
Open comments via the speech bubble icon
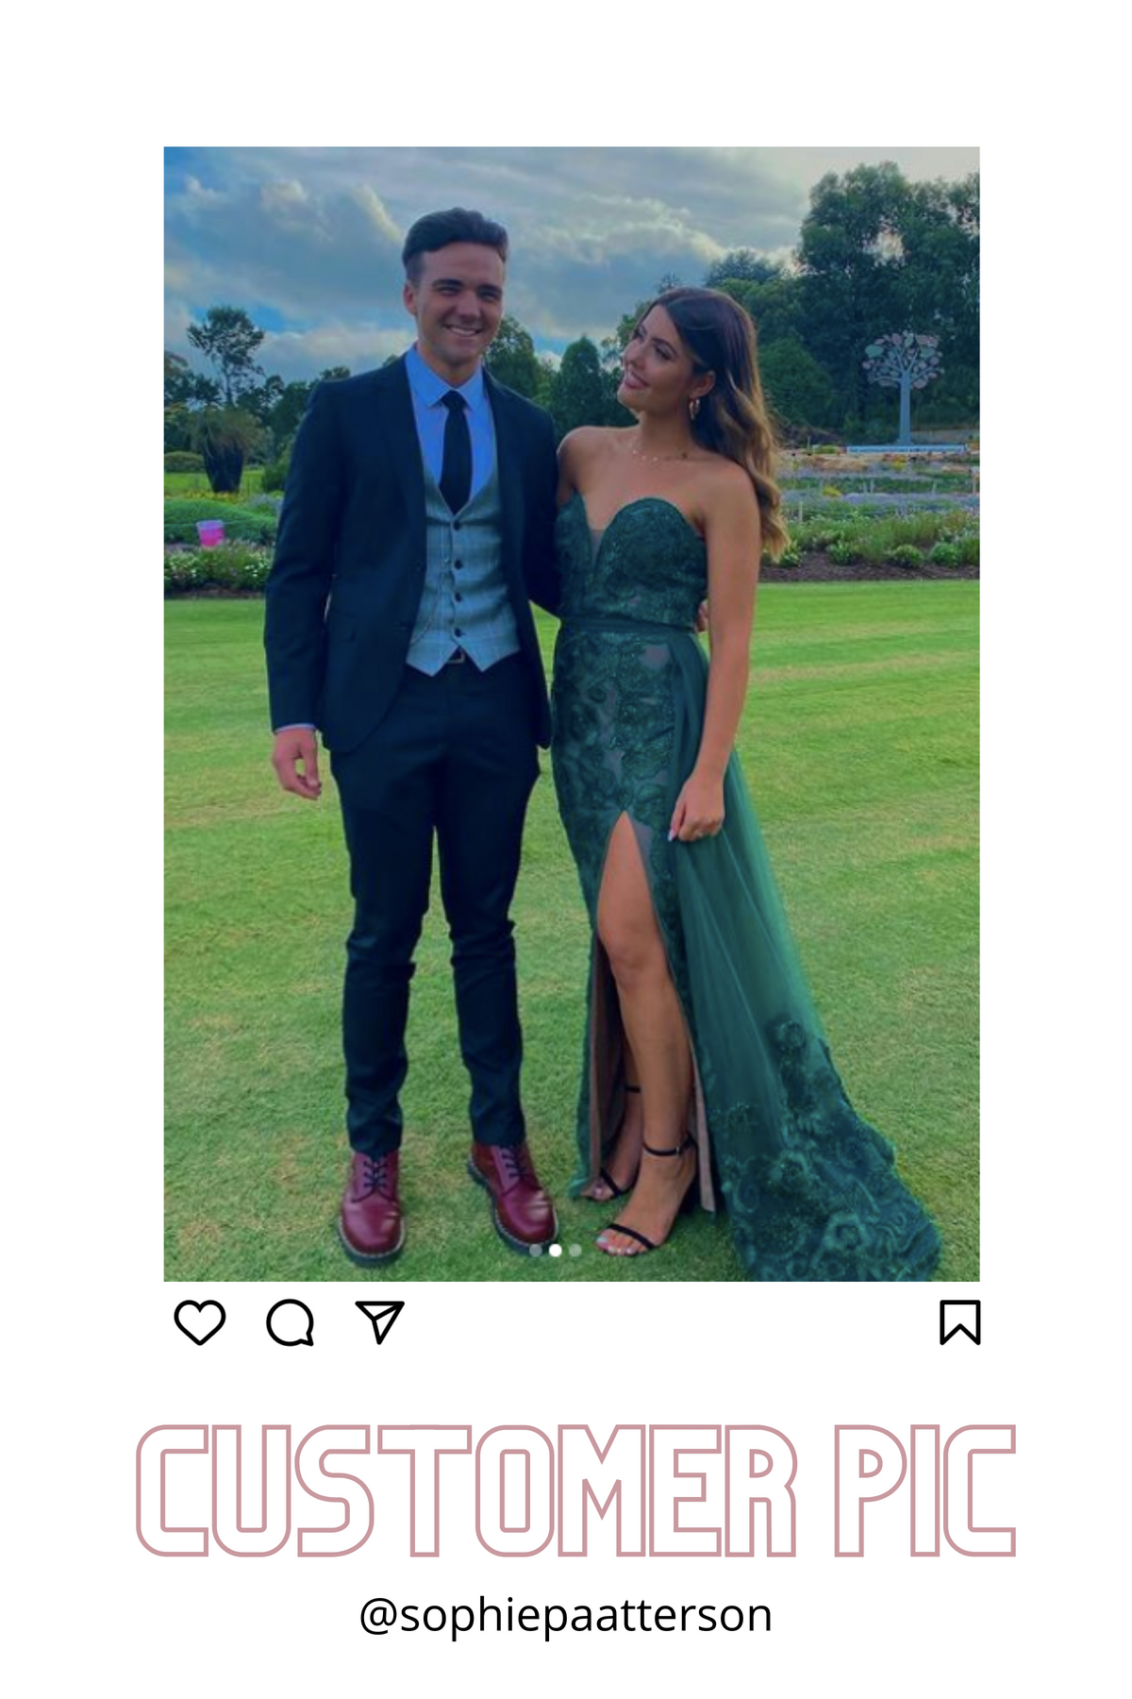[290, 1321]
